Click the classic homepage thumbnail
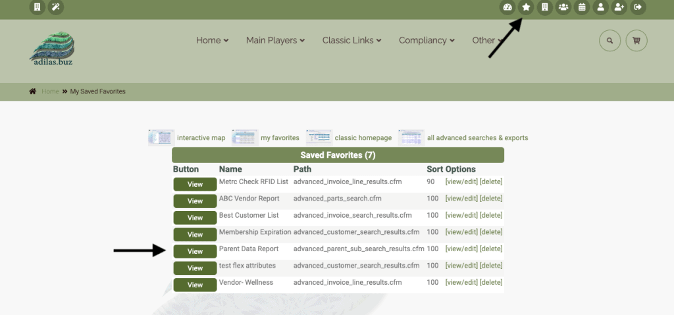The image size is (674, 315). [x=319, y=137]
